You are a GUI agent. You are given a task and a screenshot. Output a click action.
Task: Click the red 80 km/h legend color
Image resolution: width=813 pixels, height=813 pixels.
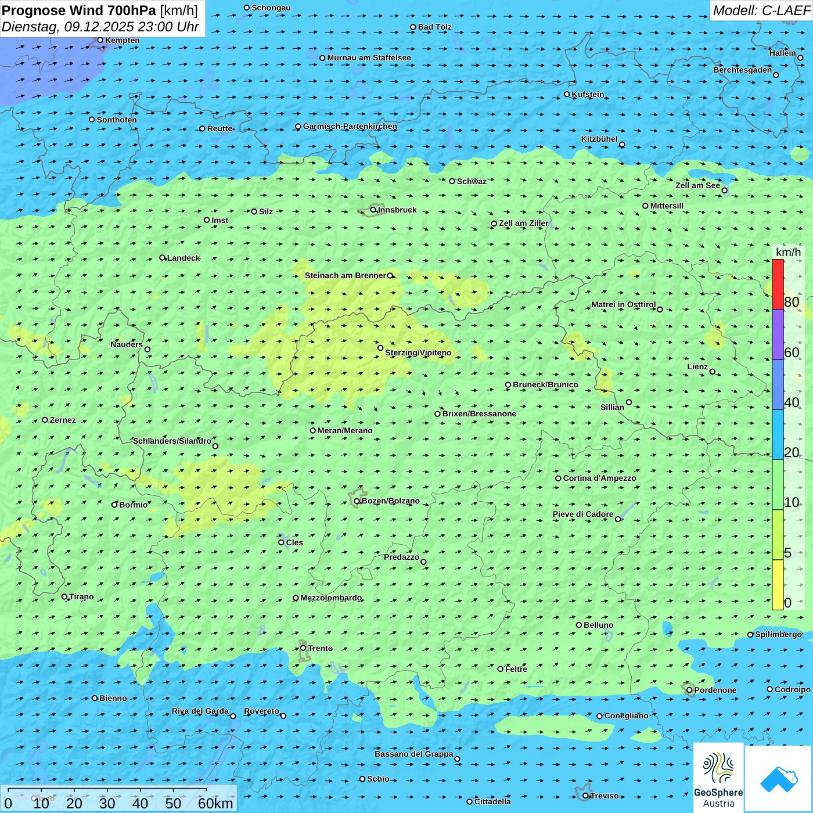[x=778, y=284]
